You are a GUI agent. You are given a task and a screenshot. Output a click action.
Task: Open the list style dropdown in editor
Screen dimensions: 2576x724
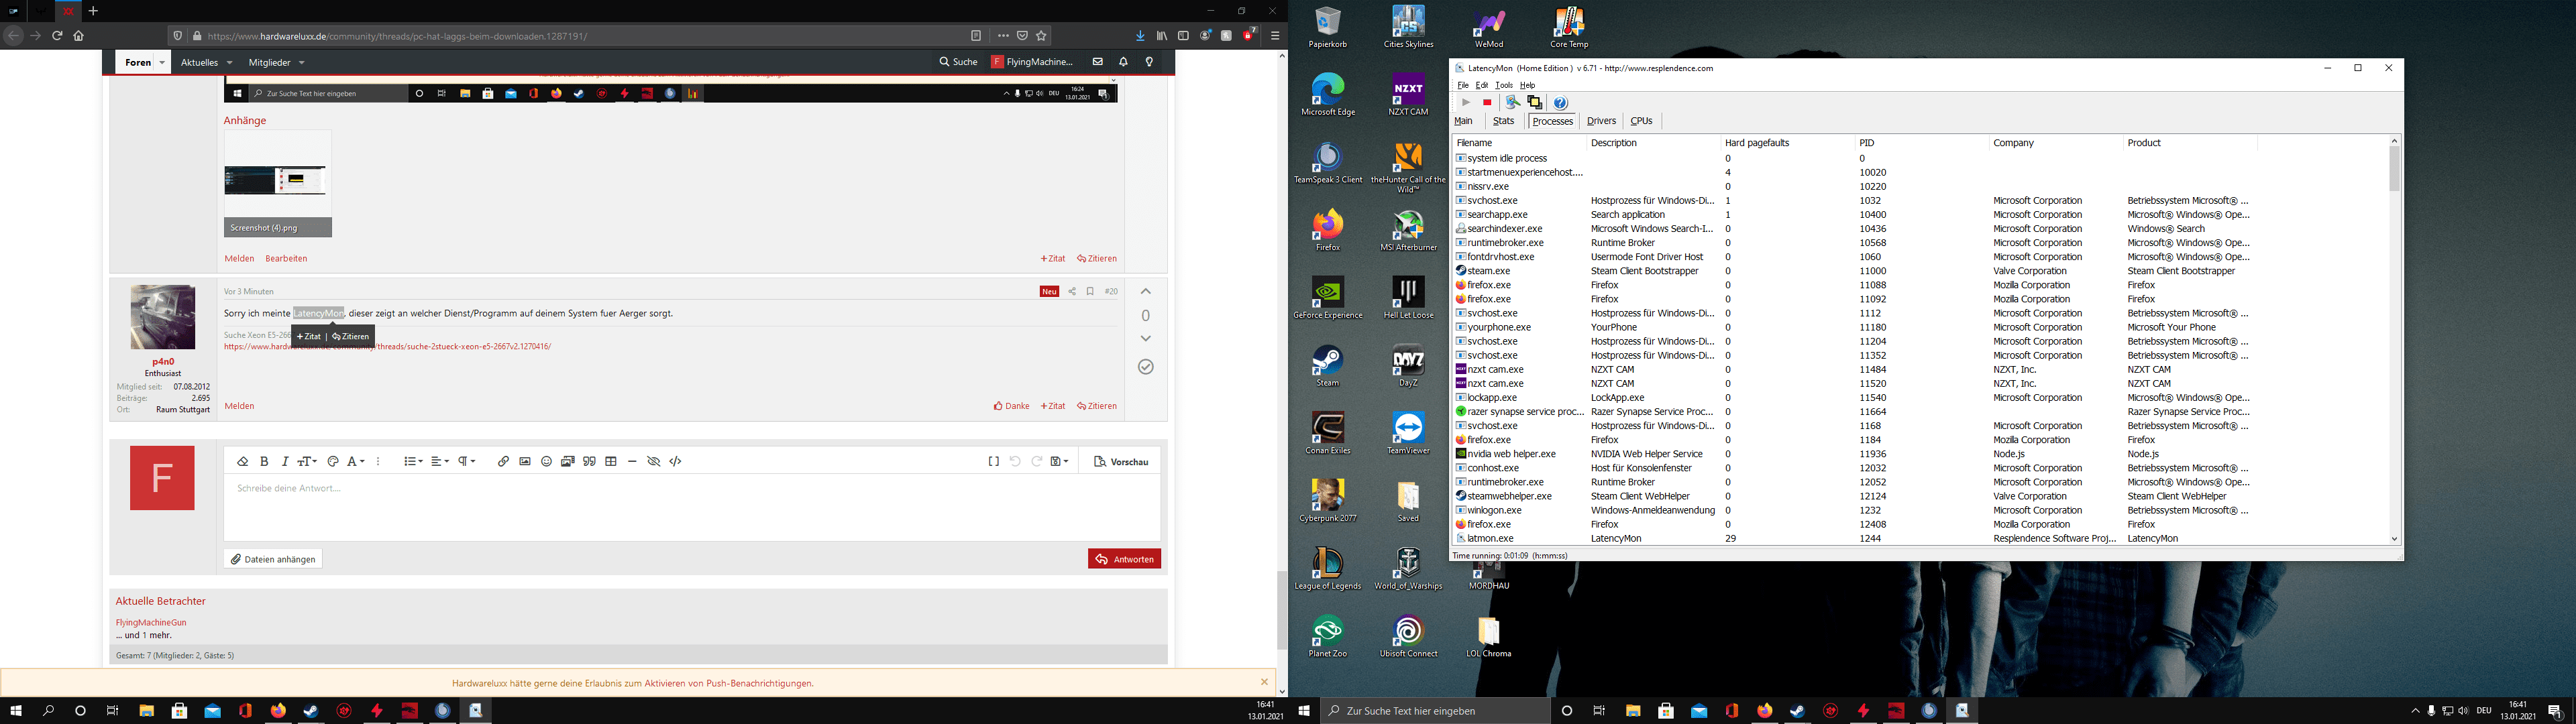click(413, 461)
